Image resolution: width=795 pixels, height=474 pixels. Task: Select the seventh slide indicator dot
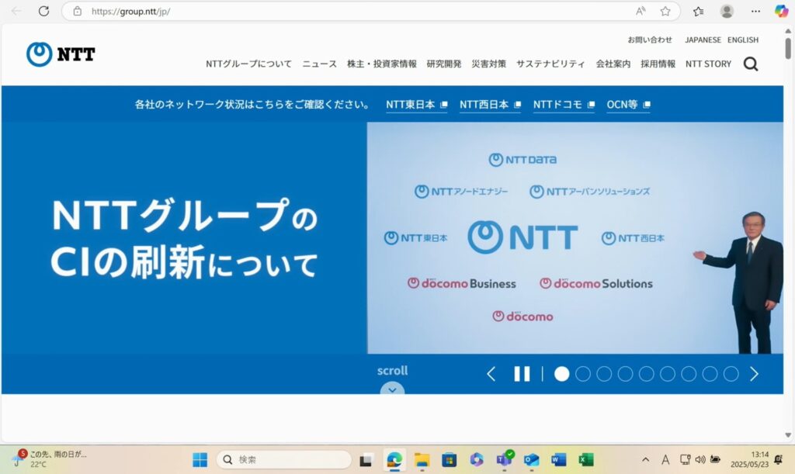click(689, 374)
